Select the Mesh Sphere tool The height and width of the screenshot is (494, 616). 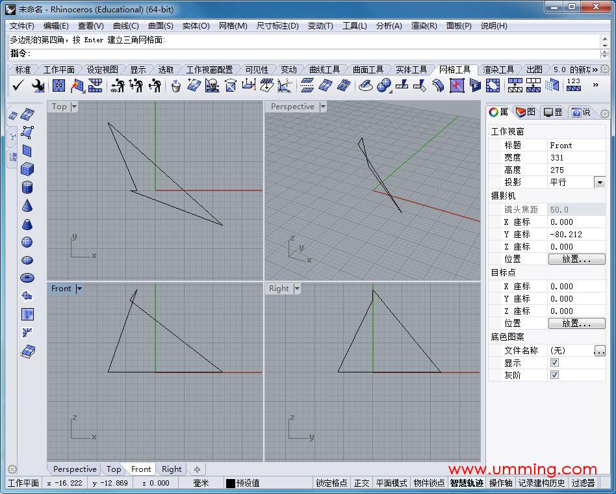27,242
